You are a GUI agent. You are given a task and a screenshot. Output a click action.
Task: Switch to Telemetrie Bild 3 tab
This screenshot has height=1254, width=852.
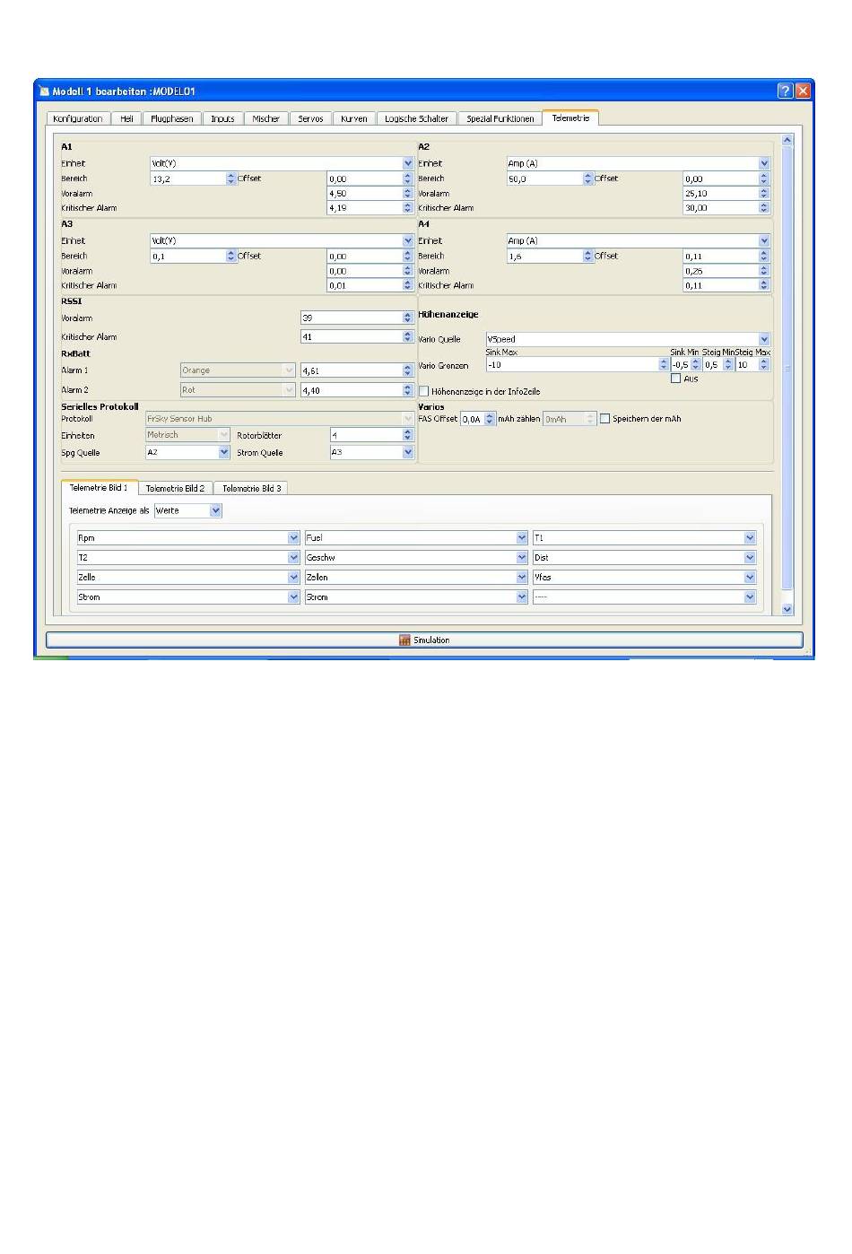251,488
